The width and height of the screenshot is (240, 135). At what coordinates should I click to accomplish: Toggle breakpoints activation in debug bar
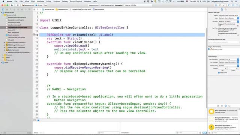coord(38,120)
